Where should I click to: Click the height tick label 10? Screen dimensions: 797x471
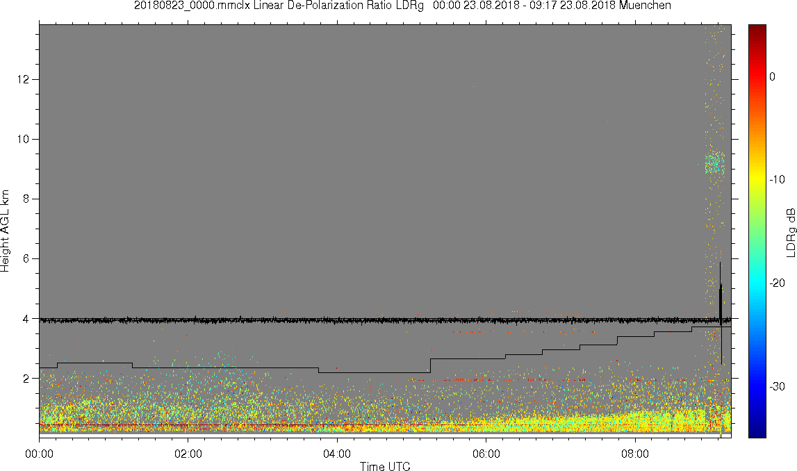click(24, 139)
